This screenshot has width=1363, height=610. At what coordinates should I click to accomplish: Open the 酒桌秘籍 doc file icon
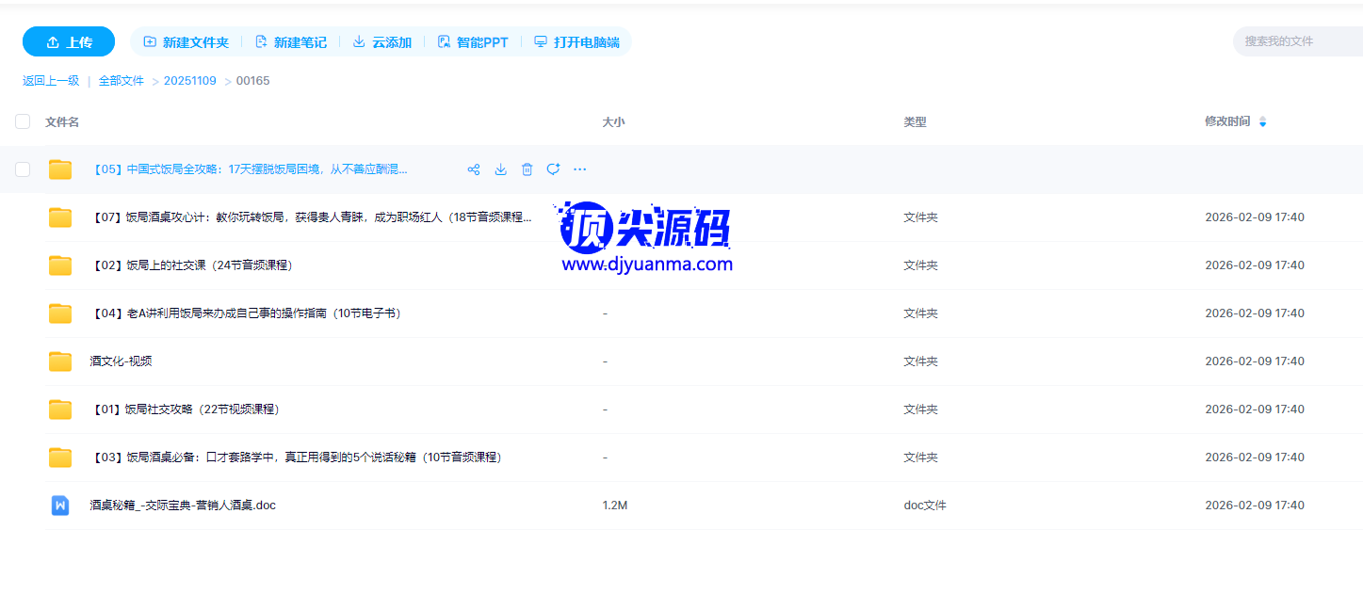60,506
